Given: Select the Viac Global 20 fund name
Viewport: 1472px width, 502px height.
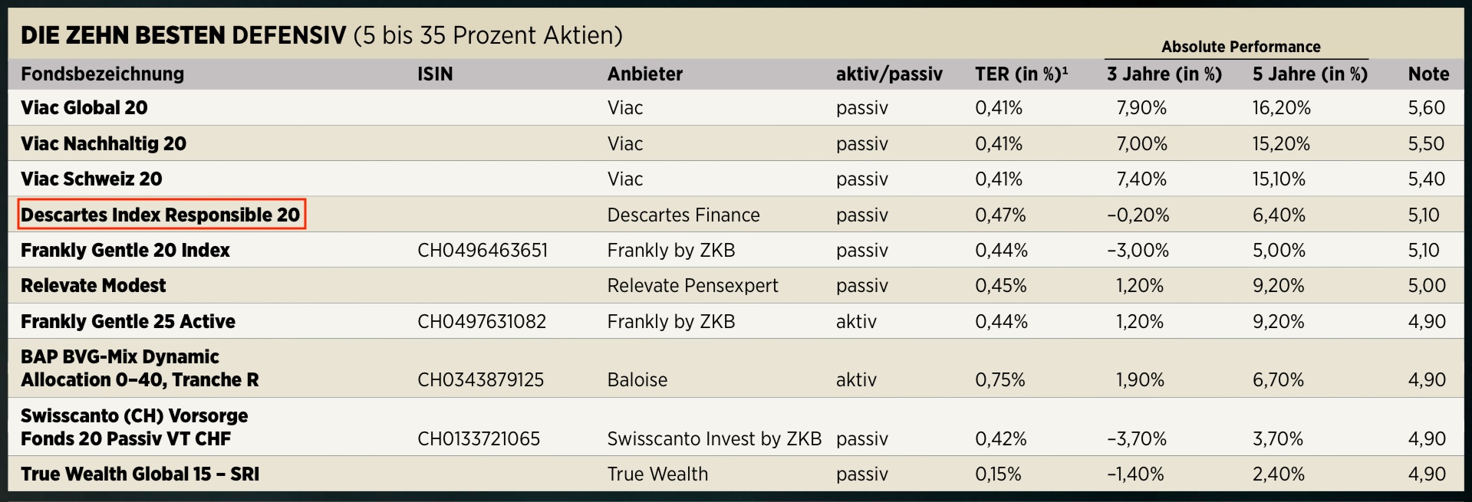Looking at the screenshot, I should 84,108.
